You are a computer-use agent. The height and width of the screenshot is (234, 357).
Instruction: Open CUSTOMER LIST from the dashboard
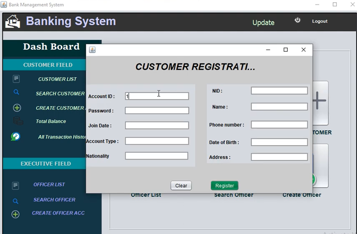tap(58, 79)
